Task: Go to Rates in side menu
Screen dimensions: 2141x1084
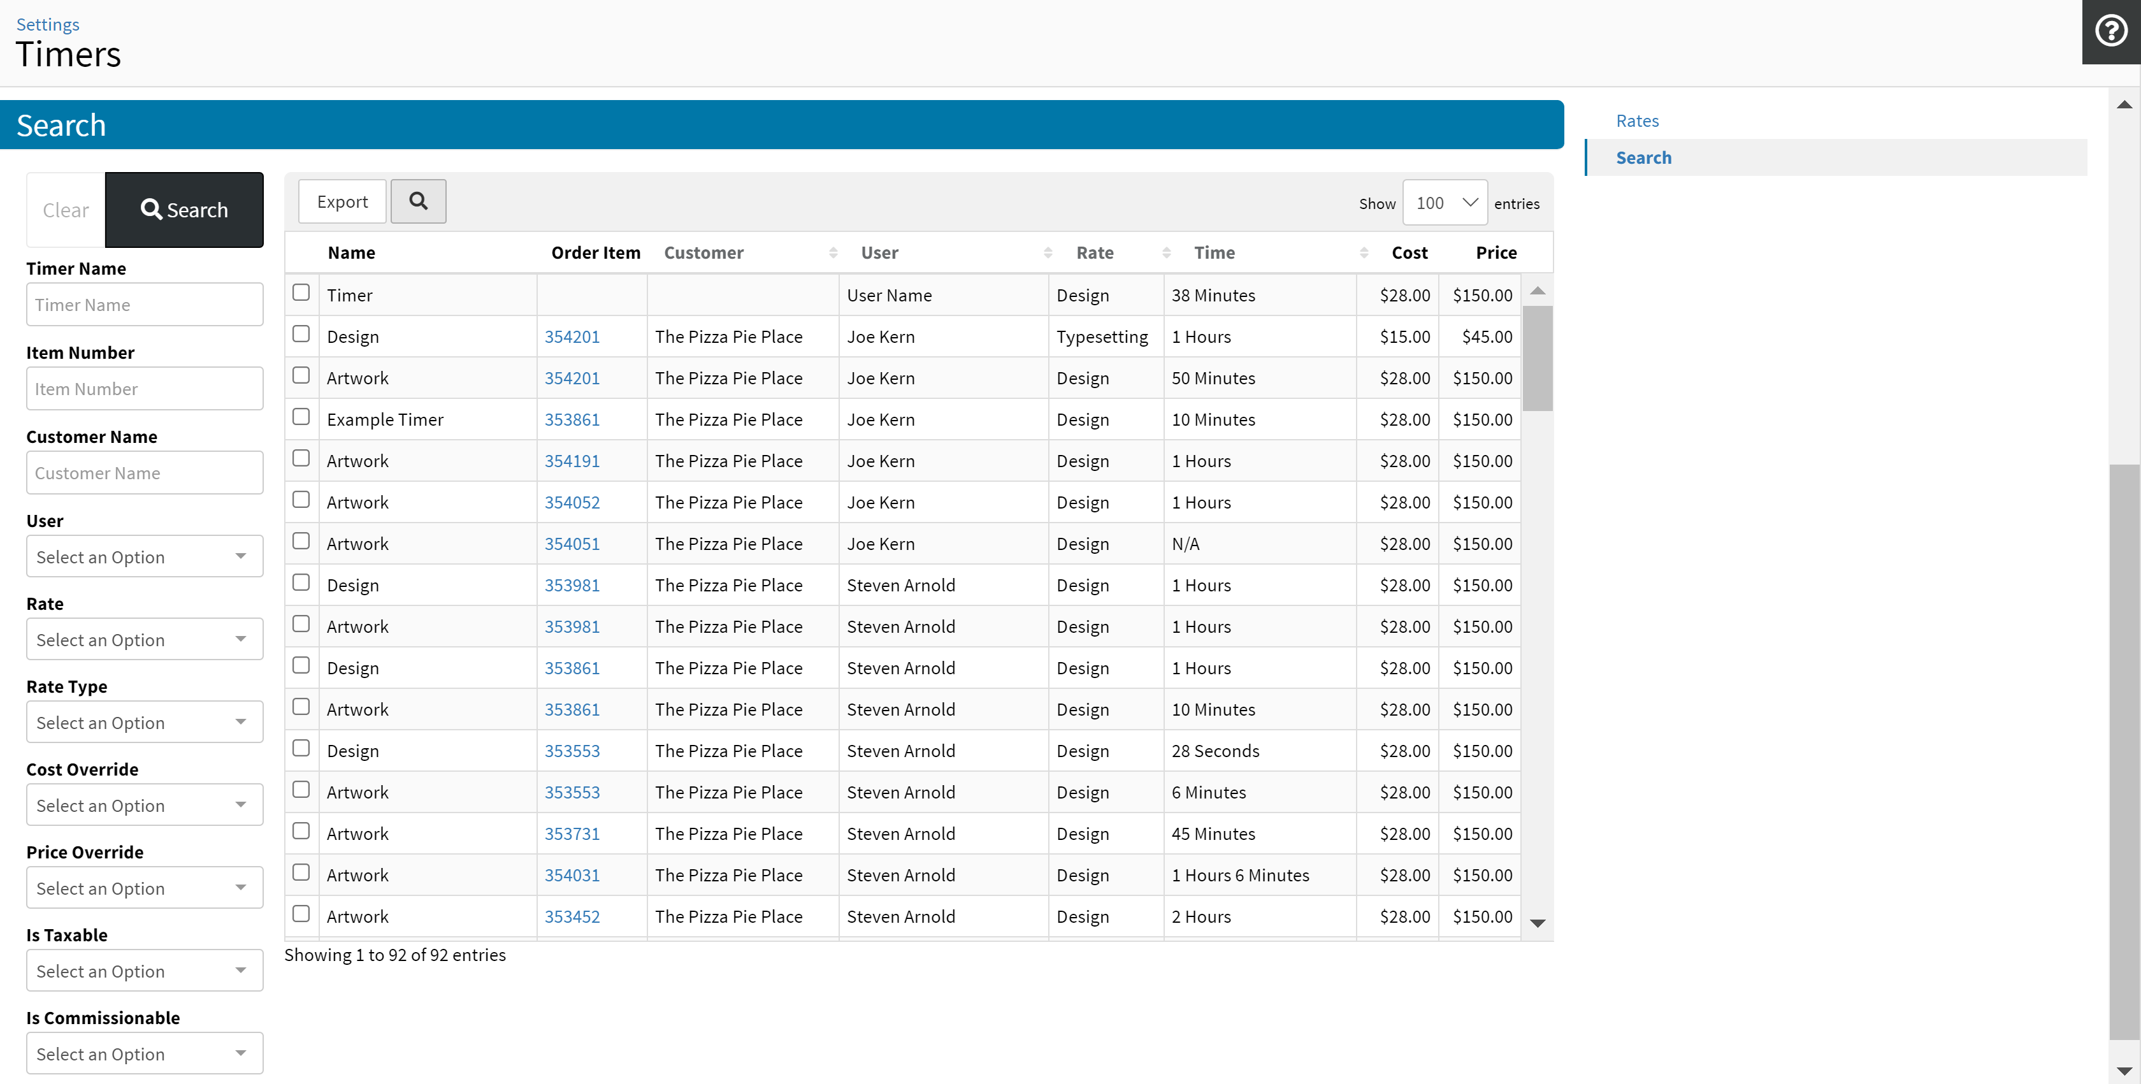Action: click(x=1636, y=120)
